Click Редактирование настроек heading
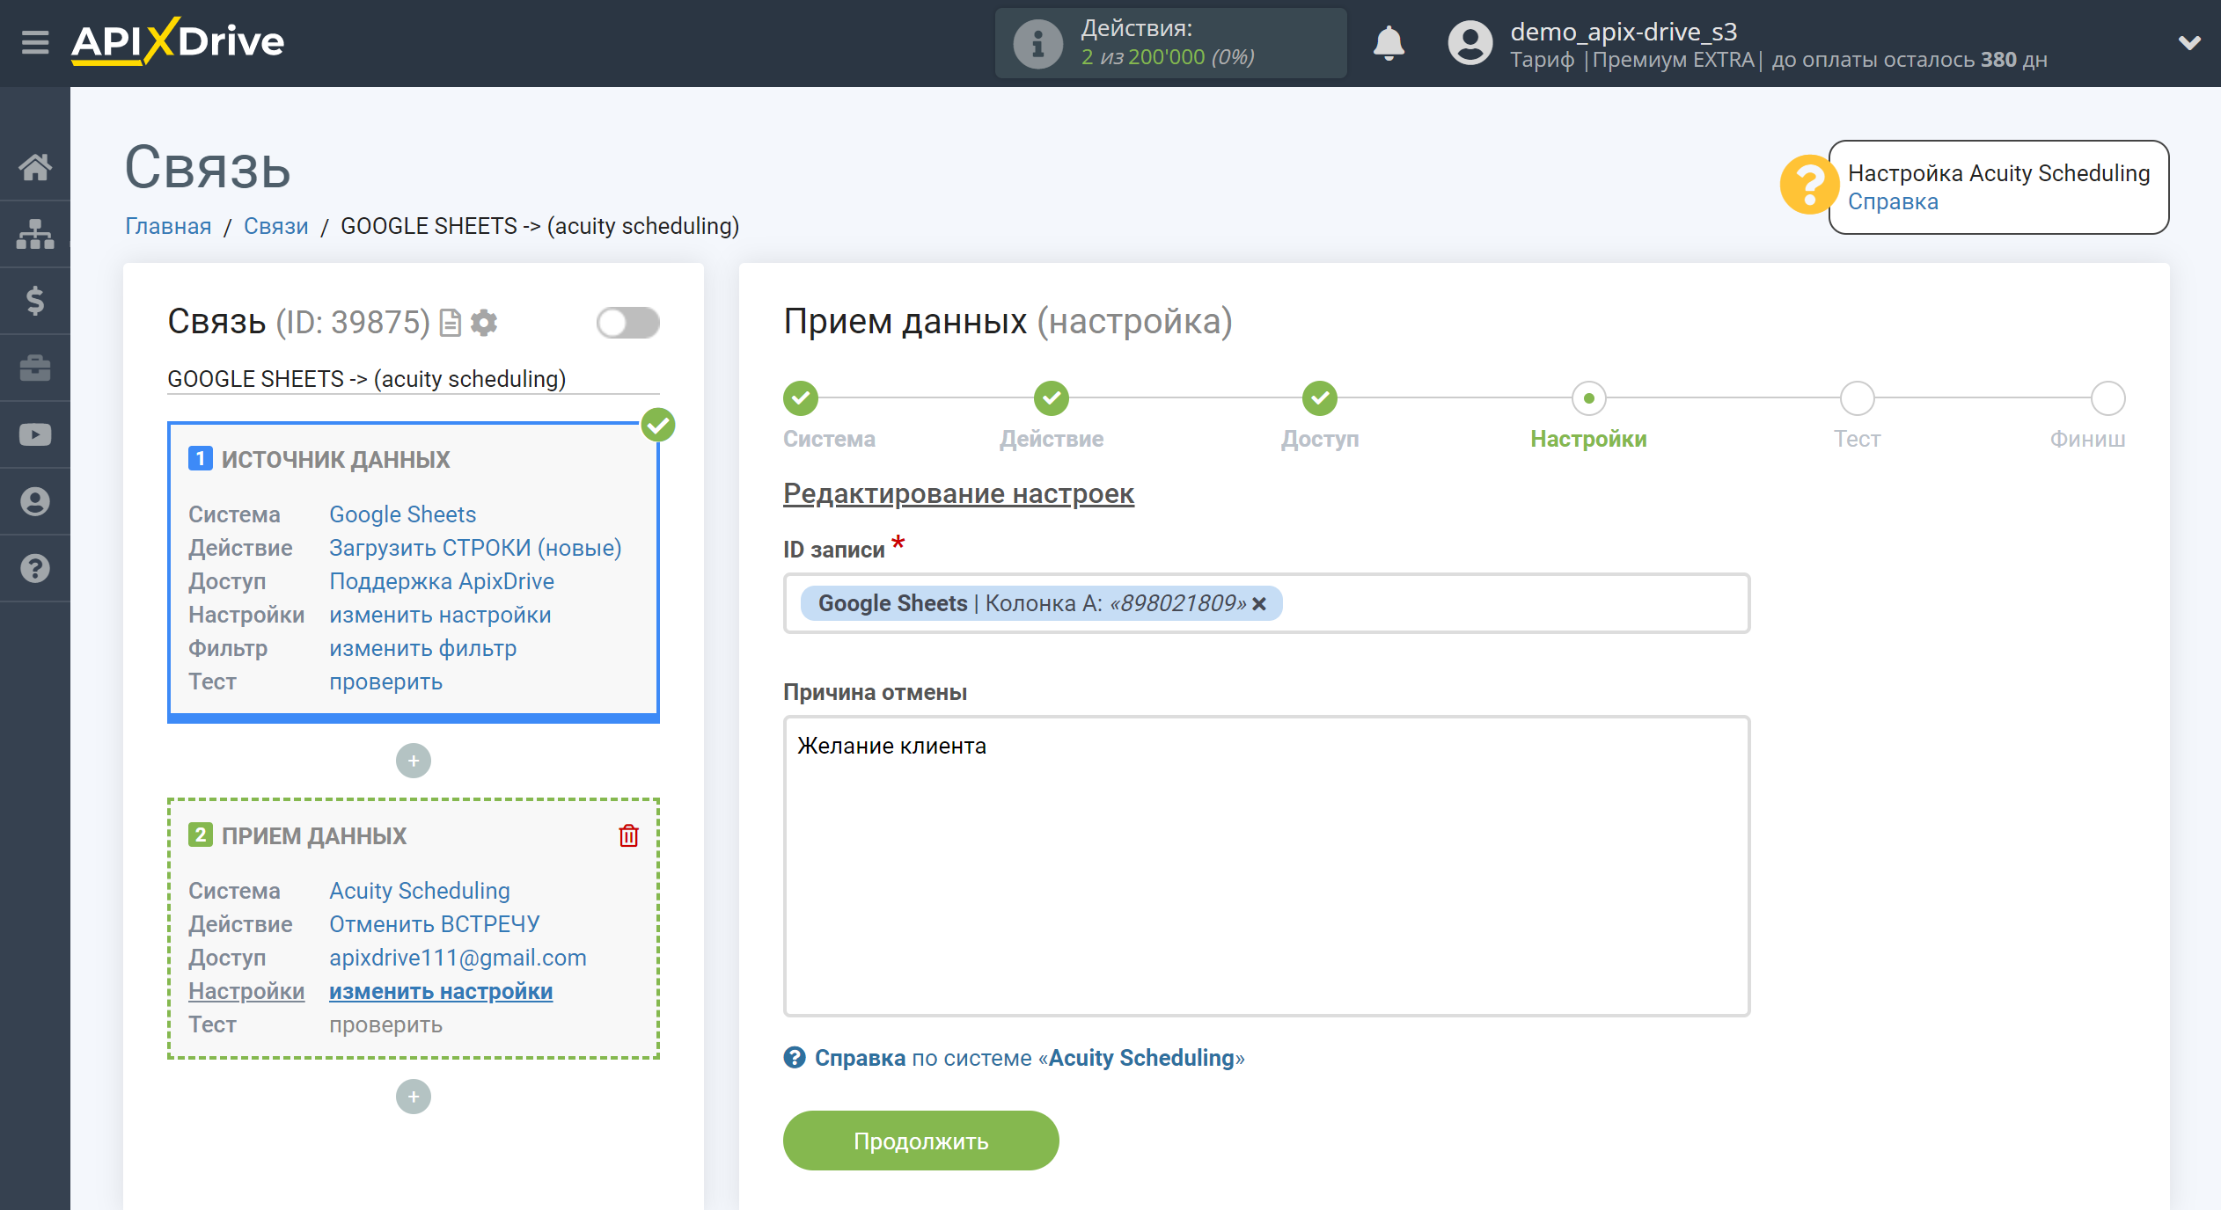The height and width of the screenshot is (1210, 2221). tap(958, 493)
